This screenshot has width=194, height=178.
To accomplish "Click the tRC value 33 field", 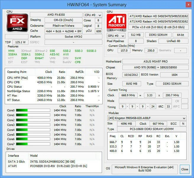I will pyautogui.click(x=168, y=107).
